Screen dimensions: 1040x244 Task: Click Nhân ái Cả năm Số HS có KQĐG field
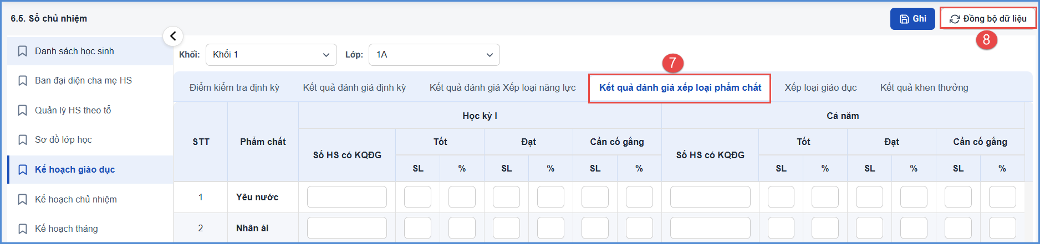[x=710, y=228]
